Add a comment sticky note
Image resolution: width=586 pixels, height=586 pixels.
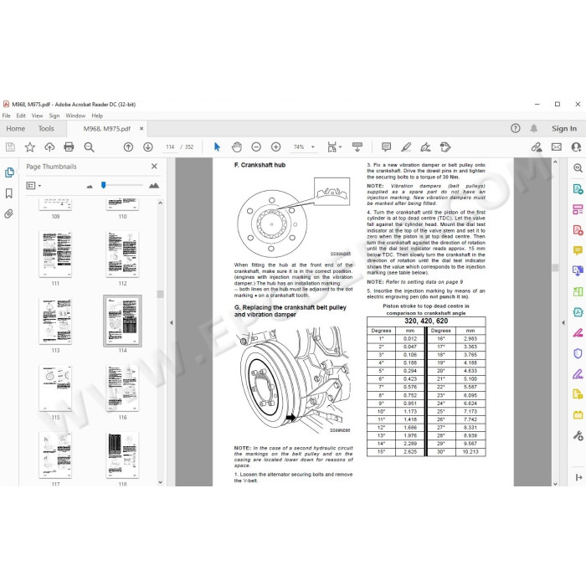tap(386, 146)
